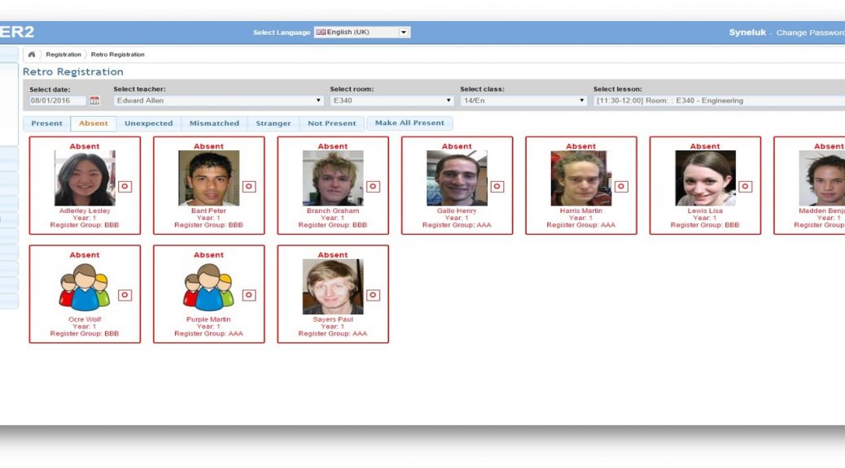The height and width of the screenshot is (468, 845).
Task: Toggle attendance marker on Branch Graham's card
Action: [x=373, y=186]
